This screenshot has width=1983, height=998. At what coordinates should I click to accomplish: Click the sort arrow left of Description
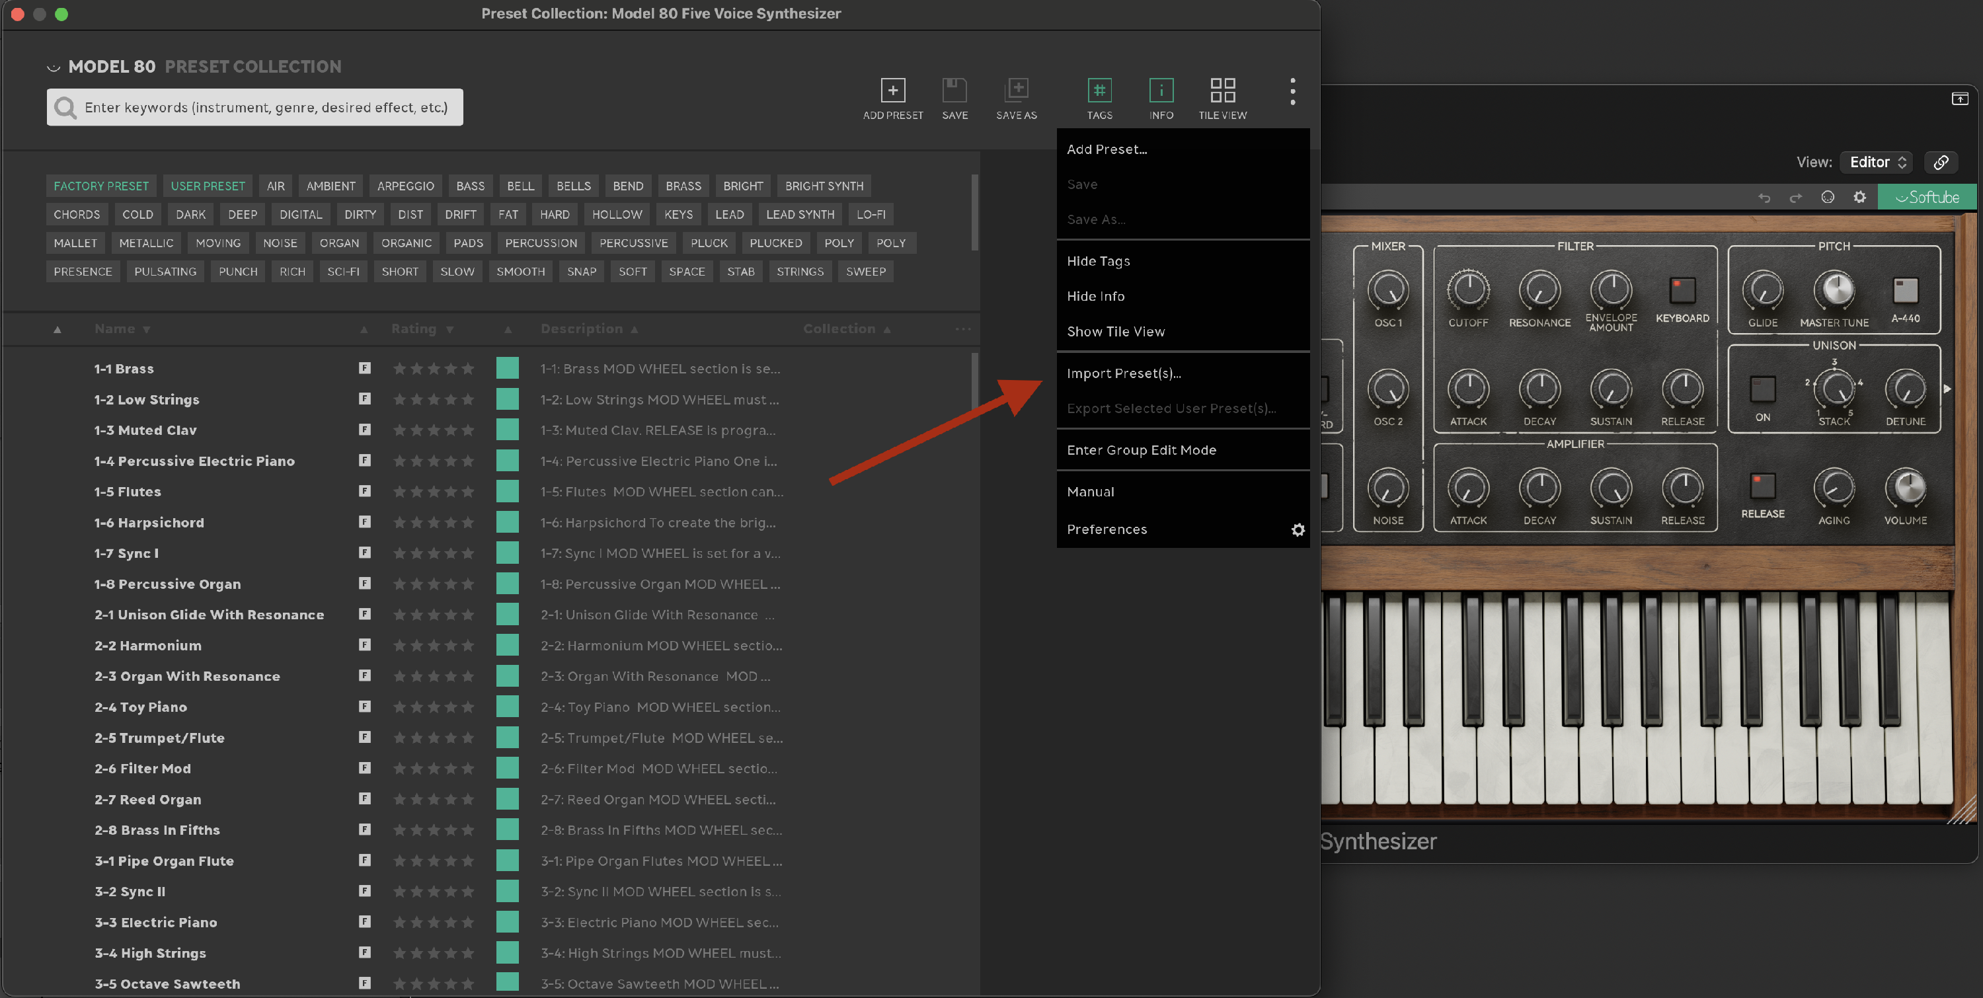point(508,329)
